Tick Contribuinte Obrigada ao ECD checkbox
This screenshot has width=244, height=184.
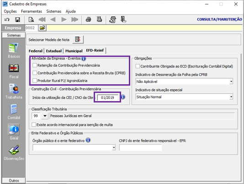point(138,66)
